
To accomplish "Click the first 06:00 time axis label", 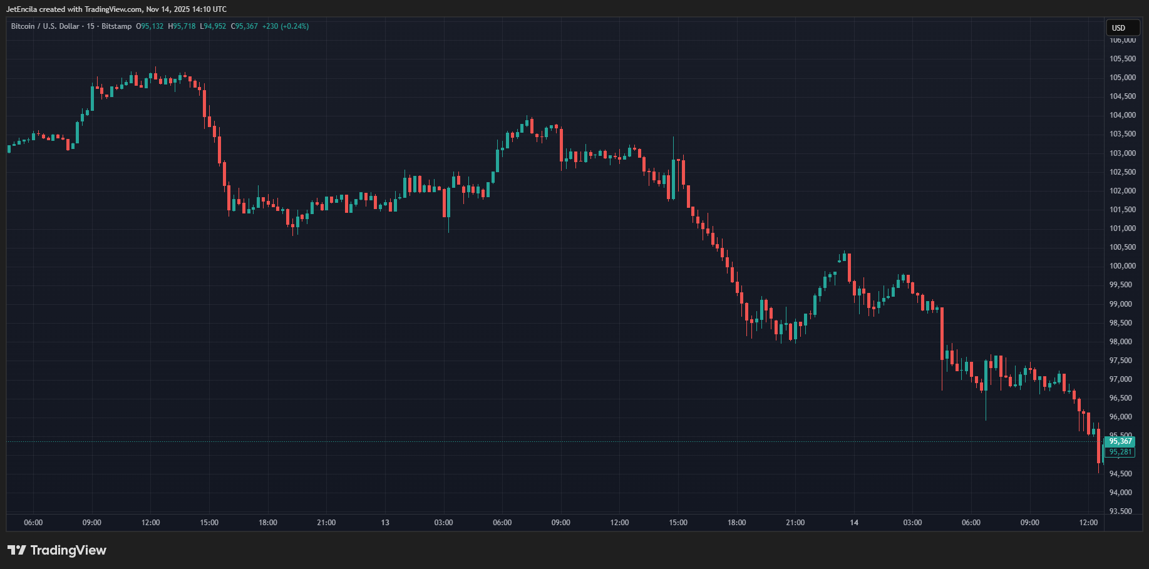I will (x=33, y=523).
